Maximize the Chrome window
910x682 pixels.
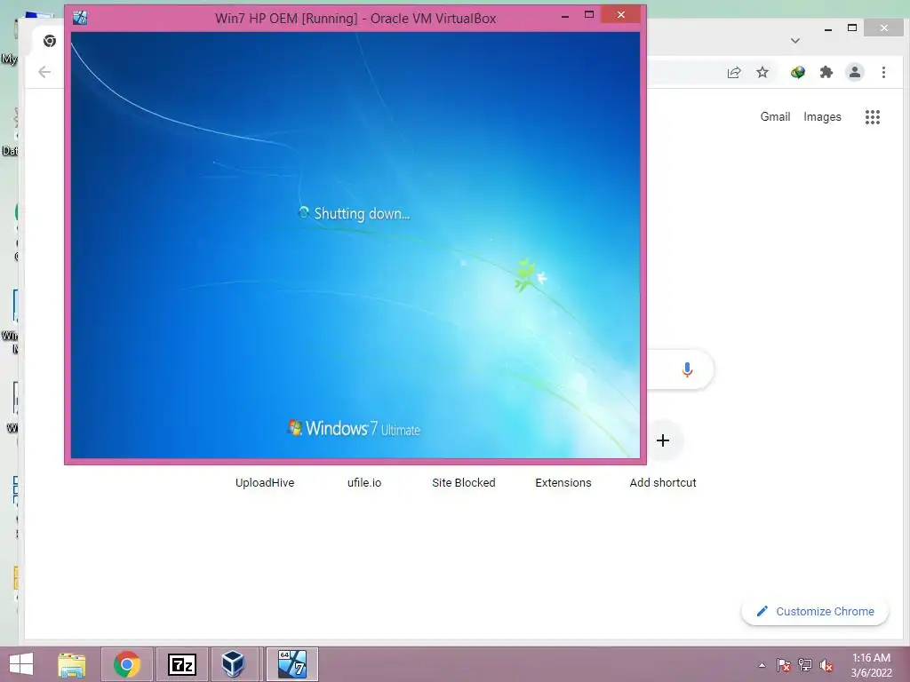tap(852, 28)
